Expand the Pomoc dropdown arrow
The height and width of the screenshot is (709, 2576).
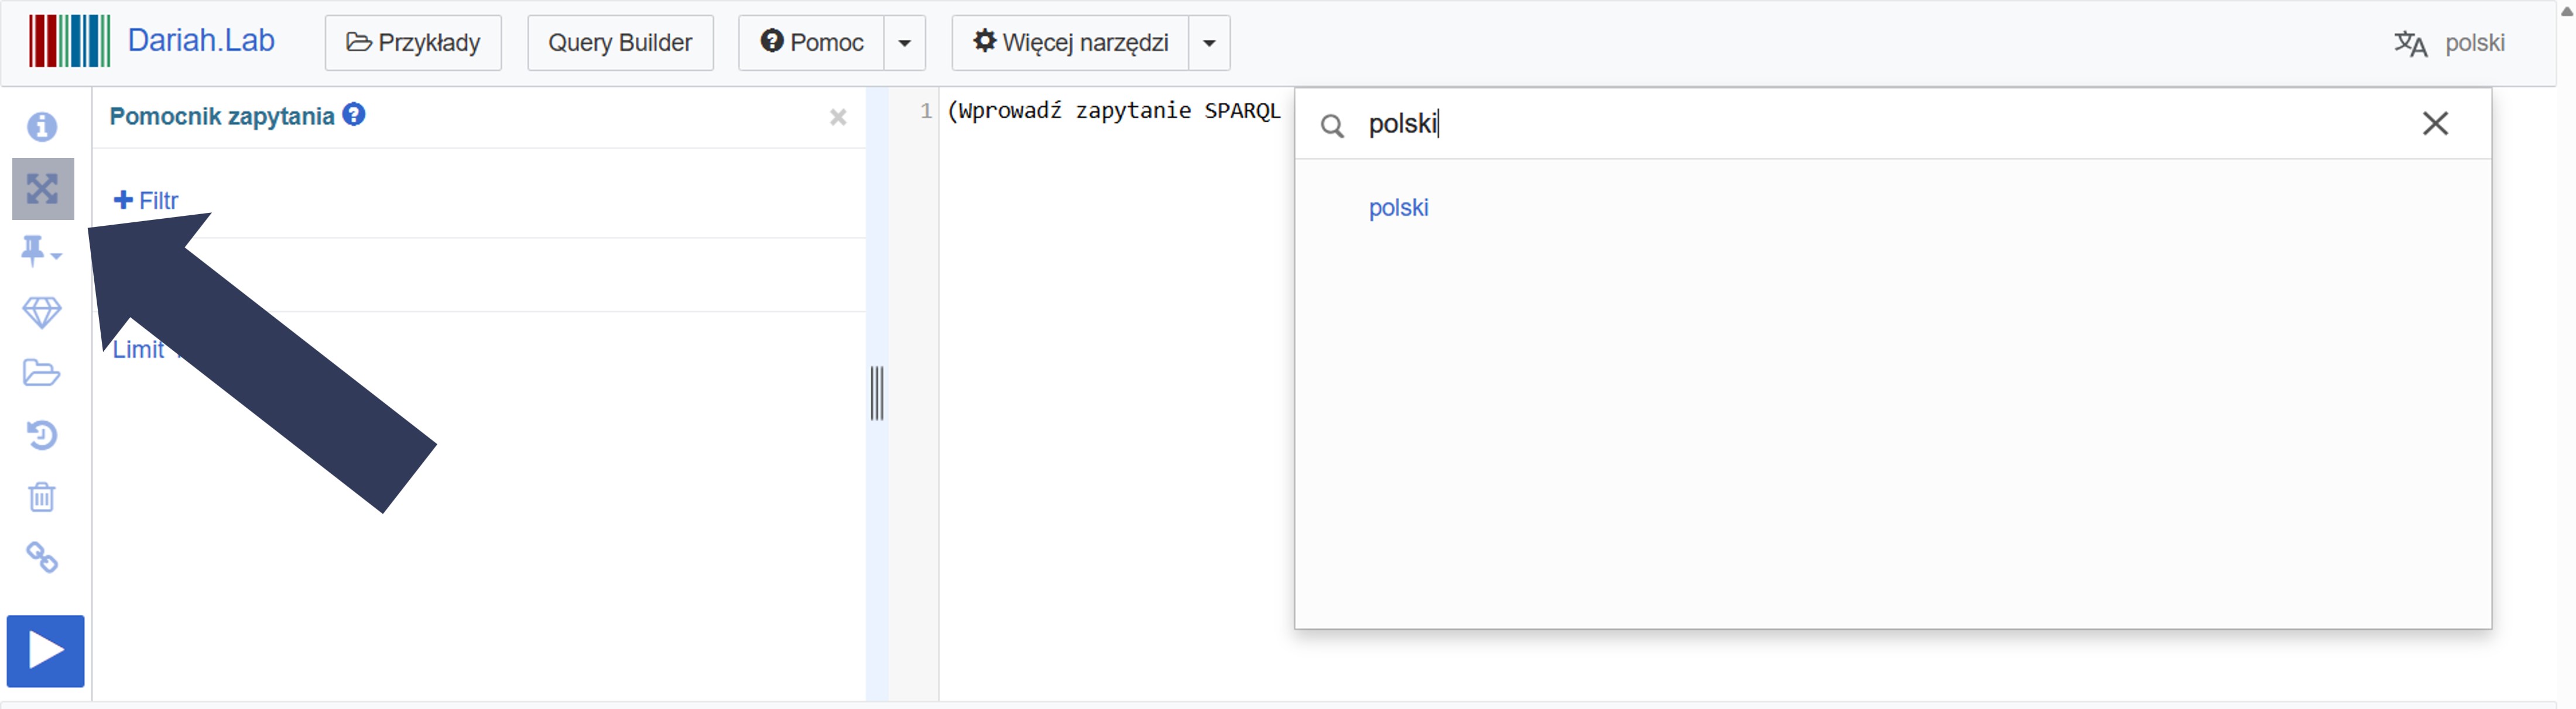click(904, 43)
